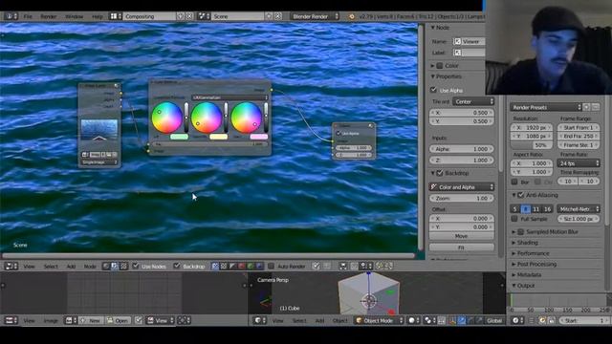Toggle Use Alpha checkbox in sidebar Properties
Viewport: 612px width, 344px height.
[433, 90]
